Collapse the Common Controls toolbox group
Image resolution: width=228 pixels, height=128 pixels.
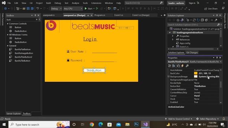tap(7, 24)
